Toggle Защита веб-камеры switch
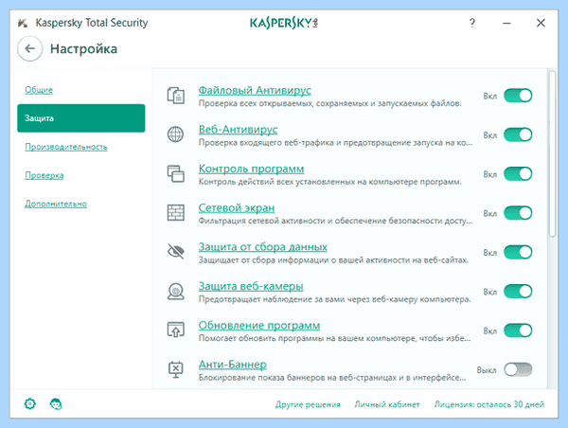The image size is (568, 428). point(518,292)
